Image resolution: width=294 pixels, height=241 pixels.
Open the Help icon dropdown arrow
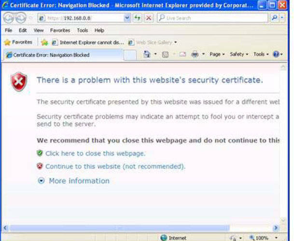(x=281, y=54)
